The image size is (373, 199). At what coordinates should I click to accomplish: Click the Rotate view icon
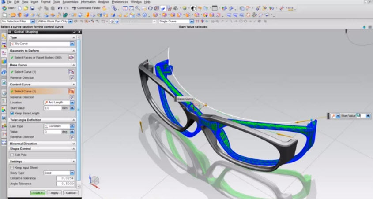[150, 8]
